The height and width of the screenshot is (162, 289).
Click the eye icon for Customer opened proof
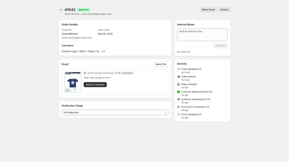tap(178, 99)
